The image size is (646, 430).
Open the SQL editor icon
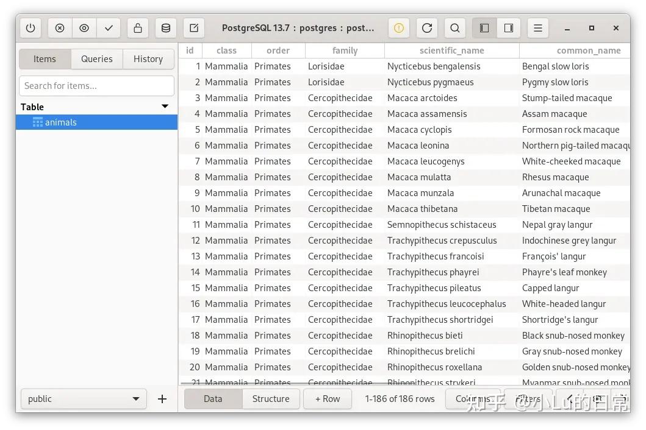pyautogui.click(x=193, y=27)
